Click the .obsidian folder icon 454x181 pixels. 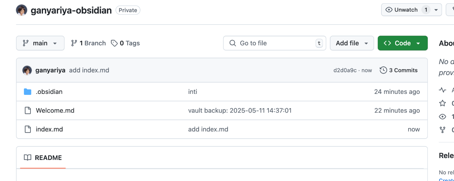[28, 92]
